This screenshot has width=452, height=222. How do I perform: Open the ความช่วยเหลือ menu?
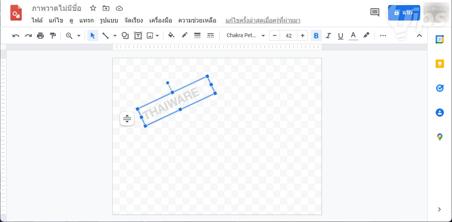click(x=197, y=21)
